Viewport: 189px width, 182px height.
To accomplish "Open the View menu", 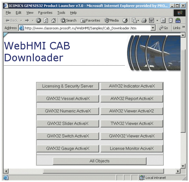I will [x=30, y=13].
